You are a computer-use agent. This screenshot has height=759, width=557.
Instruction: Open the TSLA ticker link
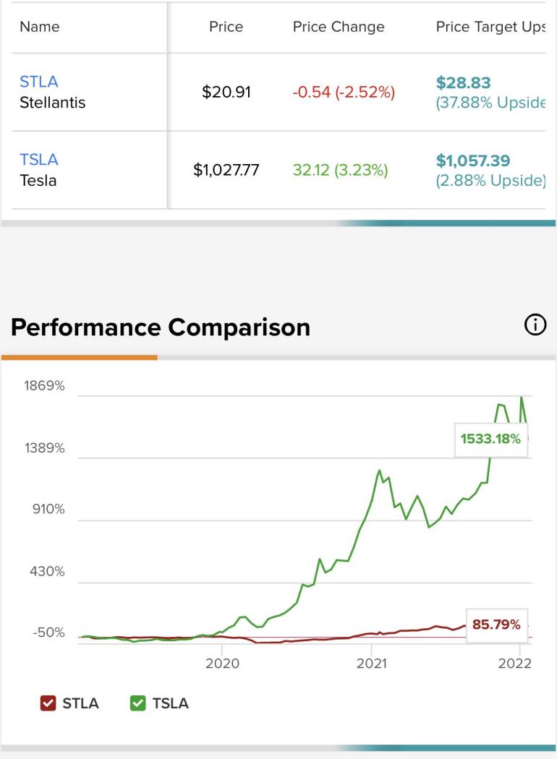coord(38,160)
